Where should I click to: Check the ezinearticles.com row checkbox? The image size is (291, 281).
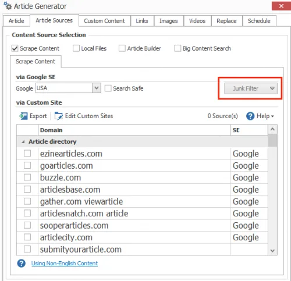tap(27, 154)
